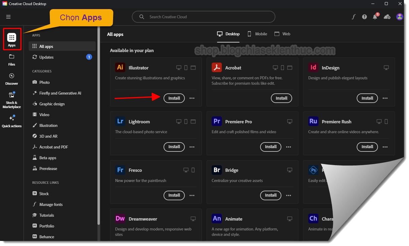Select All apps in sidebar
This screenshot has width=409, height=246.
pyautogui.click(x=62, y=47)
